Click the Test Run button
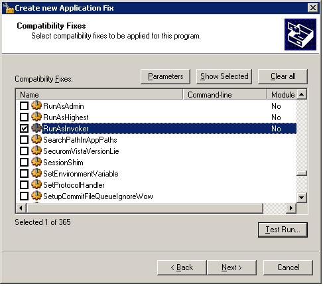The height and width of the screenshot is (286, 323). click(283, 230)
